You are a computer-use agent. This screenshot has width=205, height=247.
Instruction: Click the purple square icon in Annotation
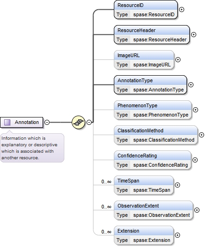coord(7,122)
